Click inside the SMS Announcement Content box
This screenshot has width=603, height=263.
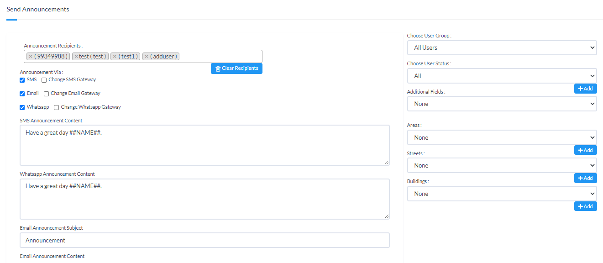[204, 144]
